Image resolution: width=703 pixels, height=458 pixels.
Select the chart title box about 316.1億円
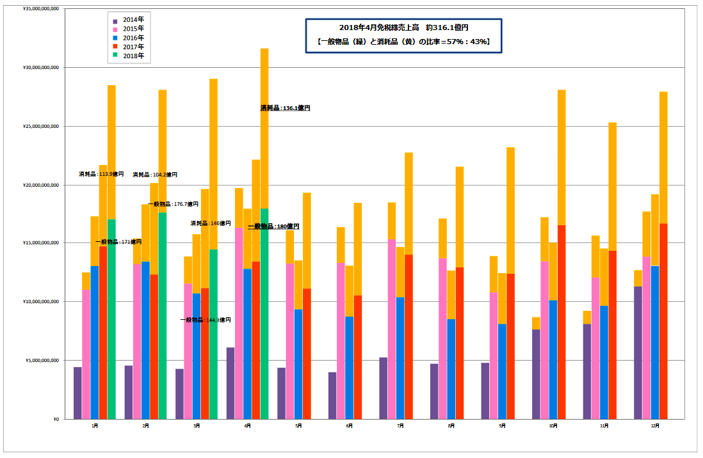coord(403,35)
